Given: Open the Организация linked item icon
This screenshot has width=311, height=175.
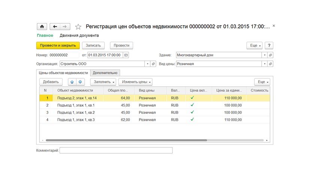Looking at the screenshot, I should click(153, 64).
